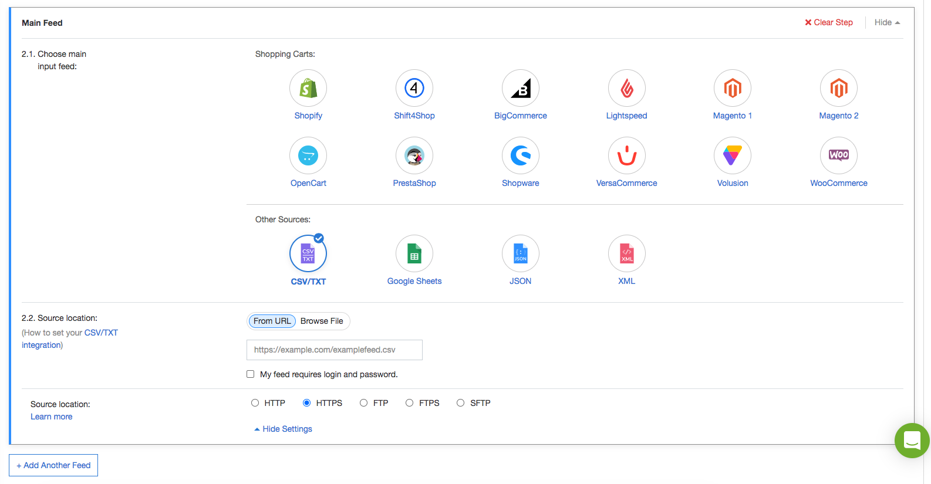Select the OpenCart icon
Screen dimensions: 931x484
click(x=308, y=155)
